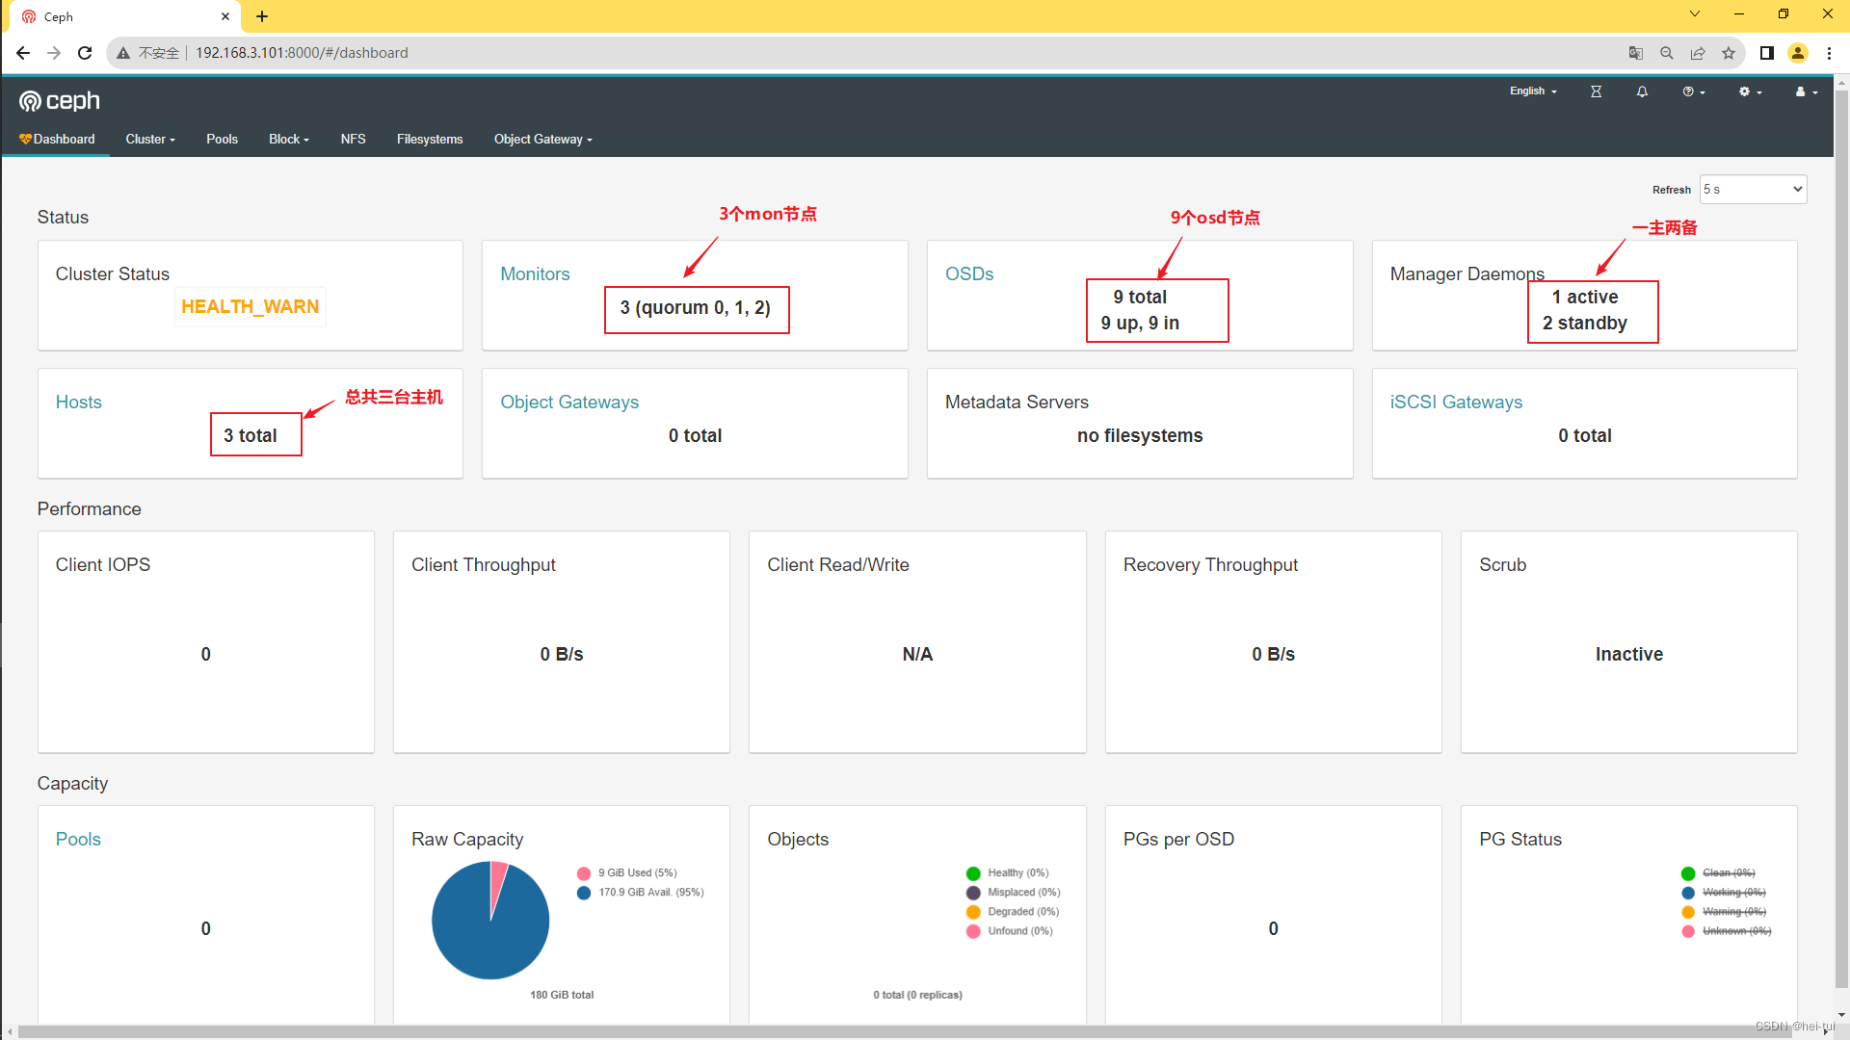Open the tasks hourglass icon

pos(1596,91)
